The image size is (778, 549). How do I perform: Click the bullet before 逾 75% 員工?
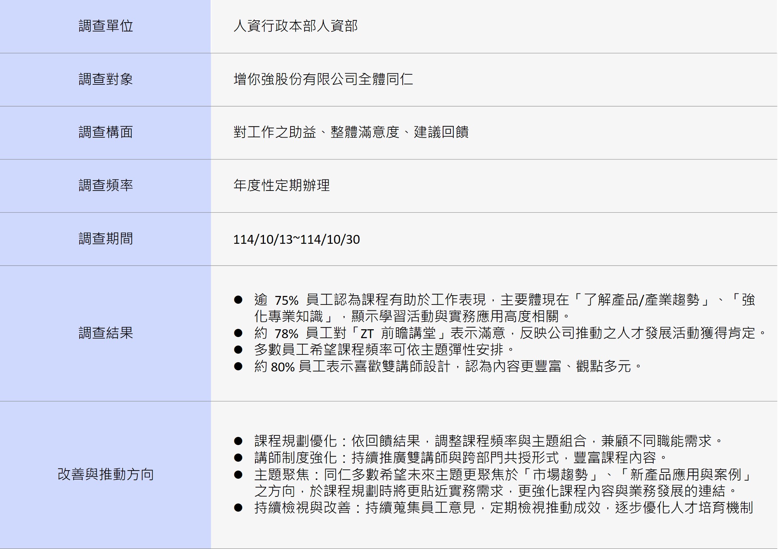click(x=238, y=300)
